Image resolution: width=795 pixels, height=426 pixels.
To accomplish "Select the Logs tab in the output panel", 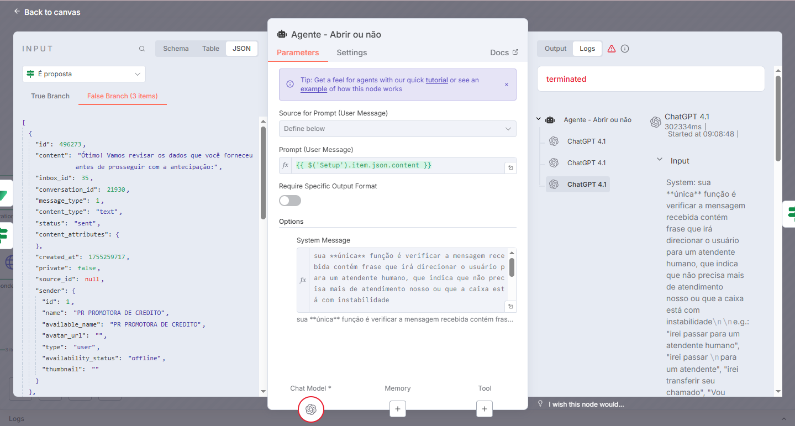I will pyautogui.click(x=587, y=49).
